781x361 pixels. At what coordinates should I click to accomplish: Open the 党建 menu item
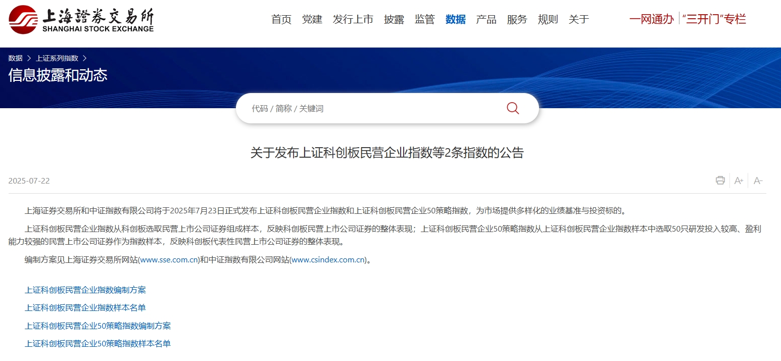pyautogui.click(x=312, y=20)
